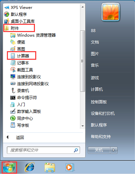Collapse the 附件 Accessories folder
This screenshot has height=174, width=135.
click(19, 28)
